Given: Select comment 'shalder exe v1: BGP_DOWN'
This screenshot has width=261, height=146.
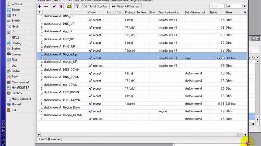Looking at the screenshot, I should 62,92.
